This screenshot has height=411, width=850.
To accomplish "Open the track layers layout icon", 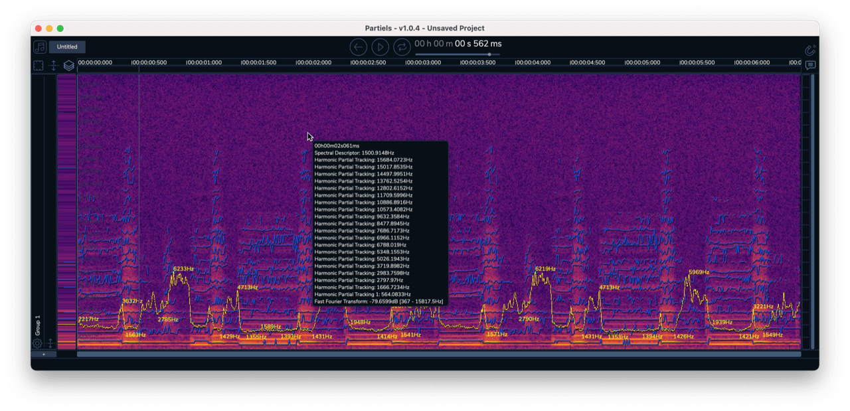I will [x=68, y=65].
